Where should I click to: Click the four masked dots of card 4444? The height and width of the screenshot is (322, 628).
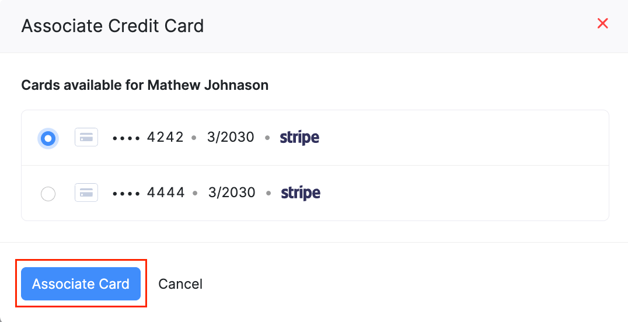coord(127,193)
